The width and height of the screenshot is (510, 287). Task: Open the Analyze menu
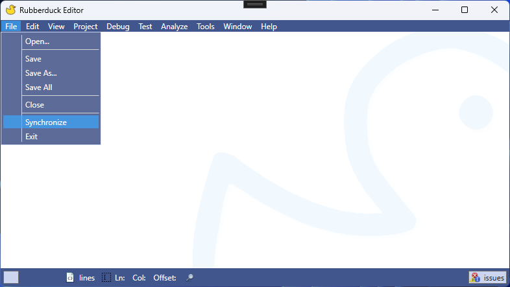pyautogui.click(x=174, y=27)
